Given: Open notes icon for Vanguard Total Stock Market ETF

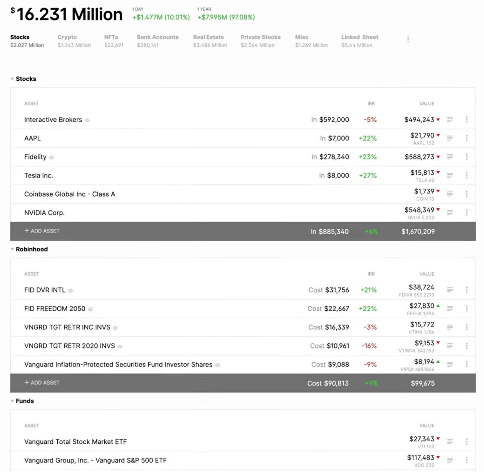Looking at the screenshot, I should 450,442.
